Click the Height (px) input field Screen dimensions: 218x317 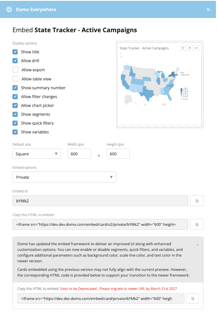coord(118,154)
